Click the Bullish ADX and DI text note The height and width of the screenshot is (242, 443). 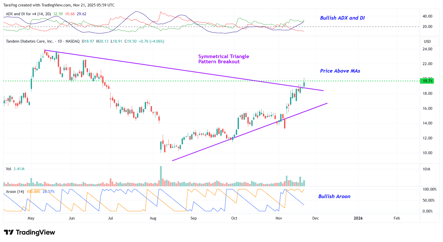tap(342, 18)
